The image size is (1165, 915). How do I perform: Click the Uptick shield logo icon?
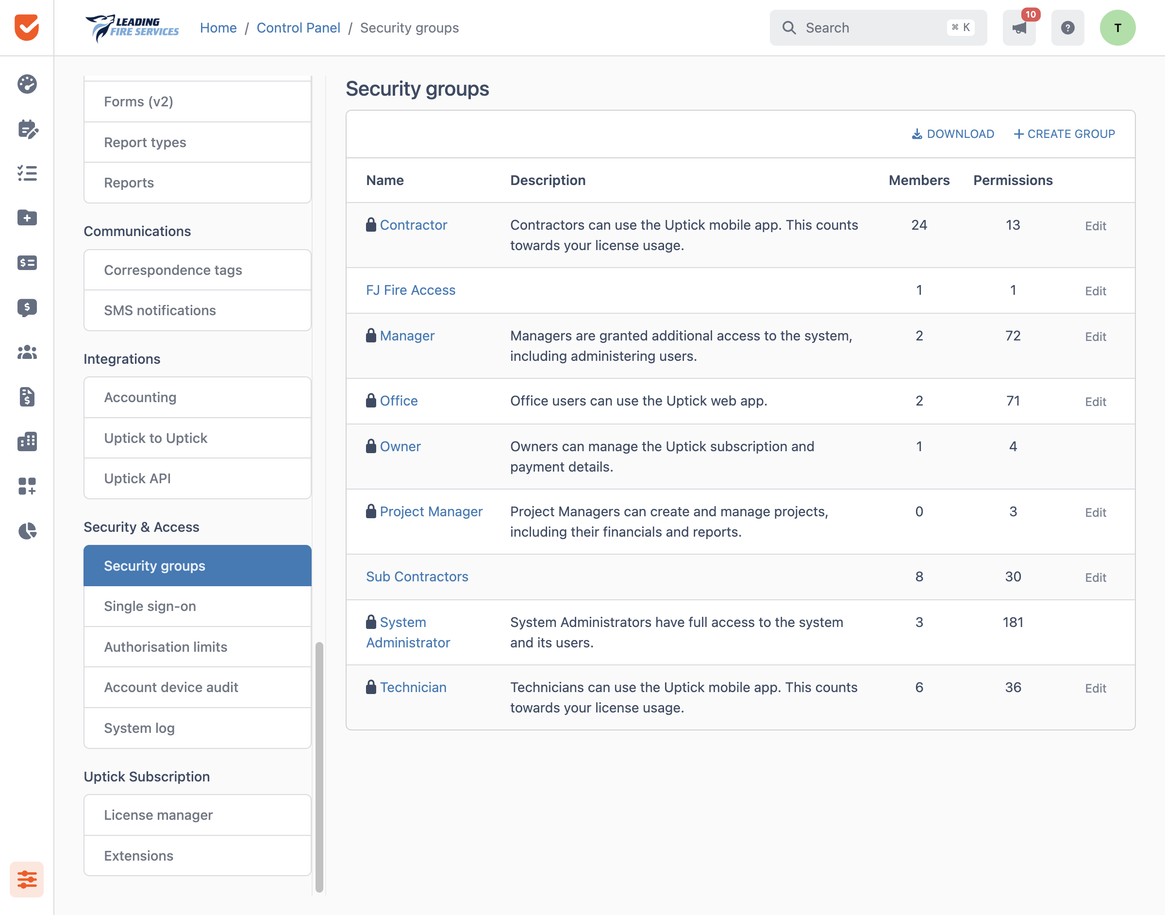pos(27,27)
